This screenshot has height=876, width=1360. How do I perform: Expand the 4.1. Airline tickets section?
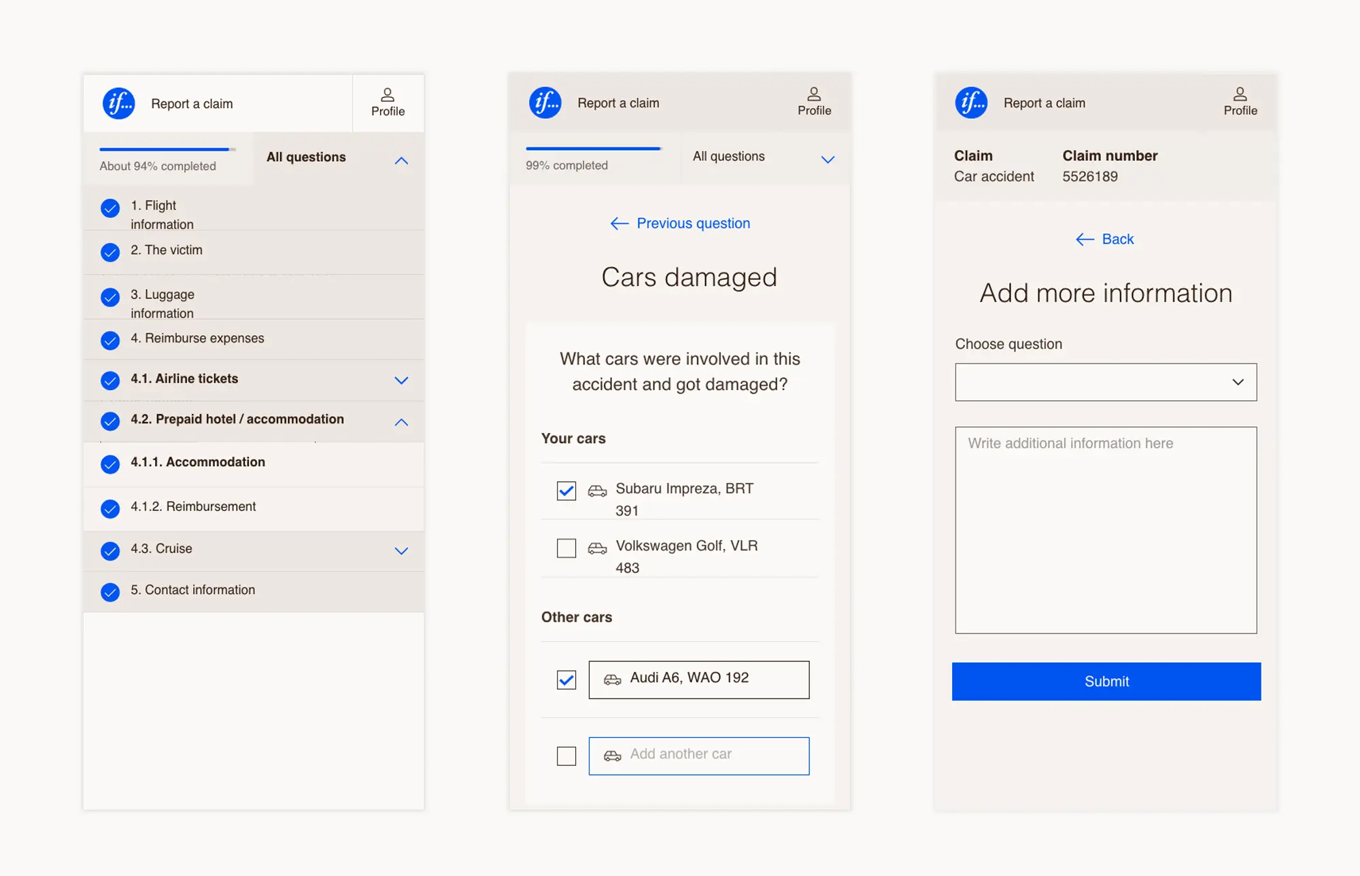point(401,380)
